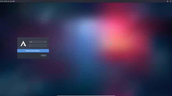
Task: Click the Log In button
Action: [x=44, y=55]
